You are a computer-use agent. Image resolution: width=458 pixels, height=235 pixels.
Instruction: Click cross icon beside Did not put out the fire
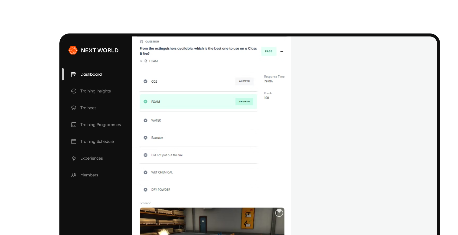[145, 155]
